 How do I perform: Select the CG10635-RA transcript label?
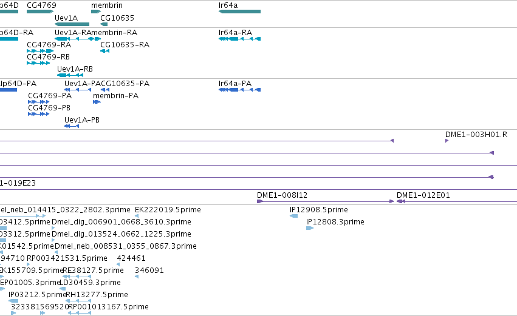pyautogui.click(x=125, y=45)
